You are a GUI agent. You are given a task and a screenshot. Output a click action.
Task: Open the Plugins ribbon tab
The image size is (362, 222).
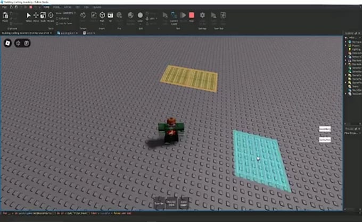click(x=97, y=7)
